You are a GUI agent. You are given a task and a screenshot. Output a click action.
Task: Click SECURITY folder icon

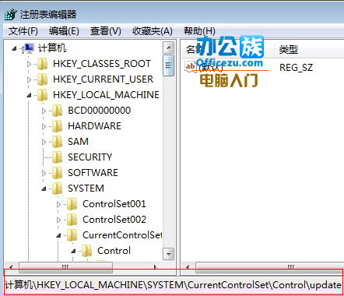57,157
